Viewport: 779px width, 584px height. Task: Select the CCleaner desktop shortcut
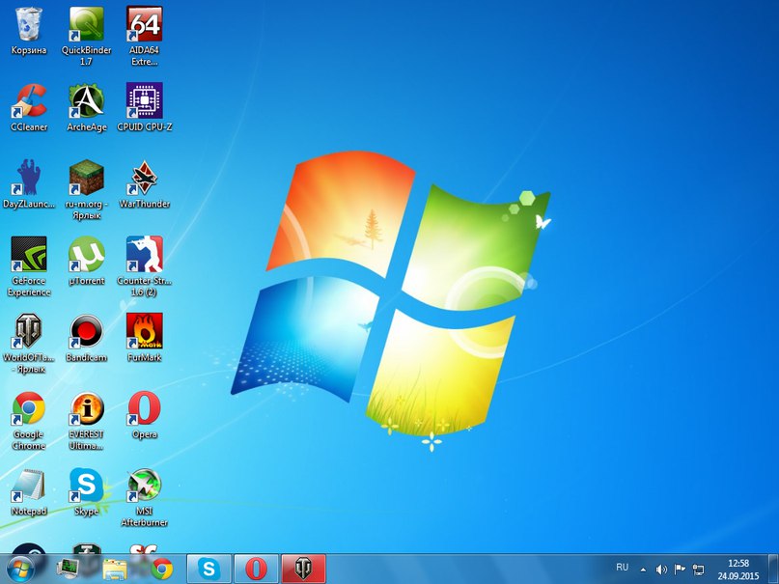click(x=29, y=101)
